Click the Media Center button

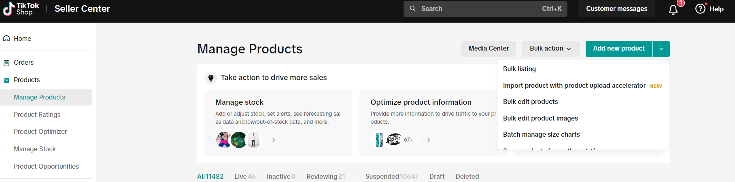click(489, 49)
